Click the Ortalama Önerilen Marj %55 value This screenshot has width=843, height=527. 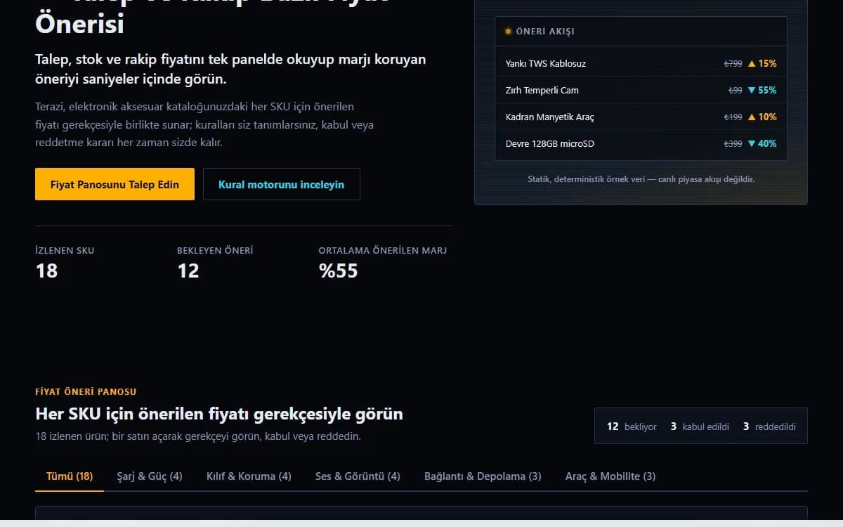[x=339, y=271]
